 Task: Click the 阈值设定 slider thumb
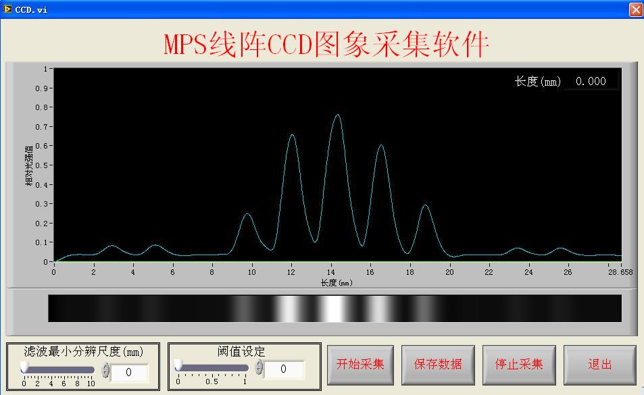pos(178,365)
